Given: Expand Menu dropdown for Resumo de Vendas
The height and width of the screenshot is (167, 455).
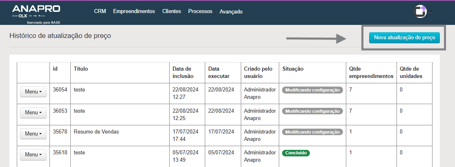Looking at the screenshot, I should 33,134.
